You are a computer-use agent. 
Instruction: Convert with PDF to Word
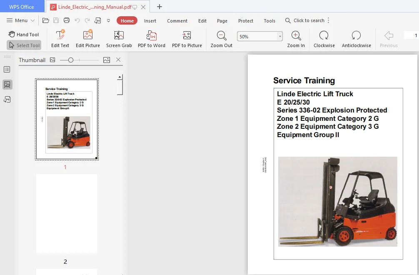pos(152,39)
